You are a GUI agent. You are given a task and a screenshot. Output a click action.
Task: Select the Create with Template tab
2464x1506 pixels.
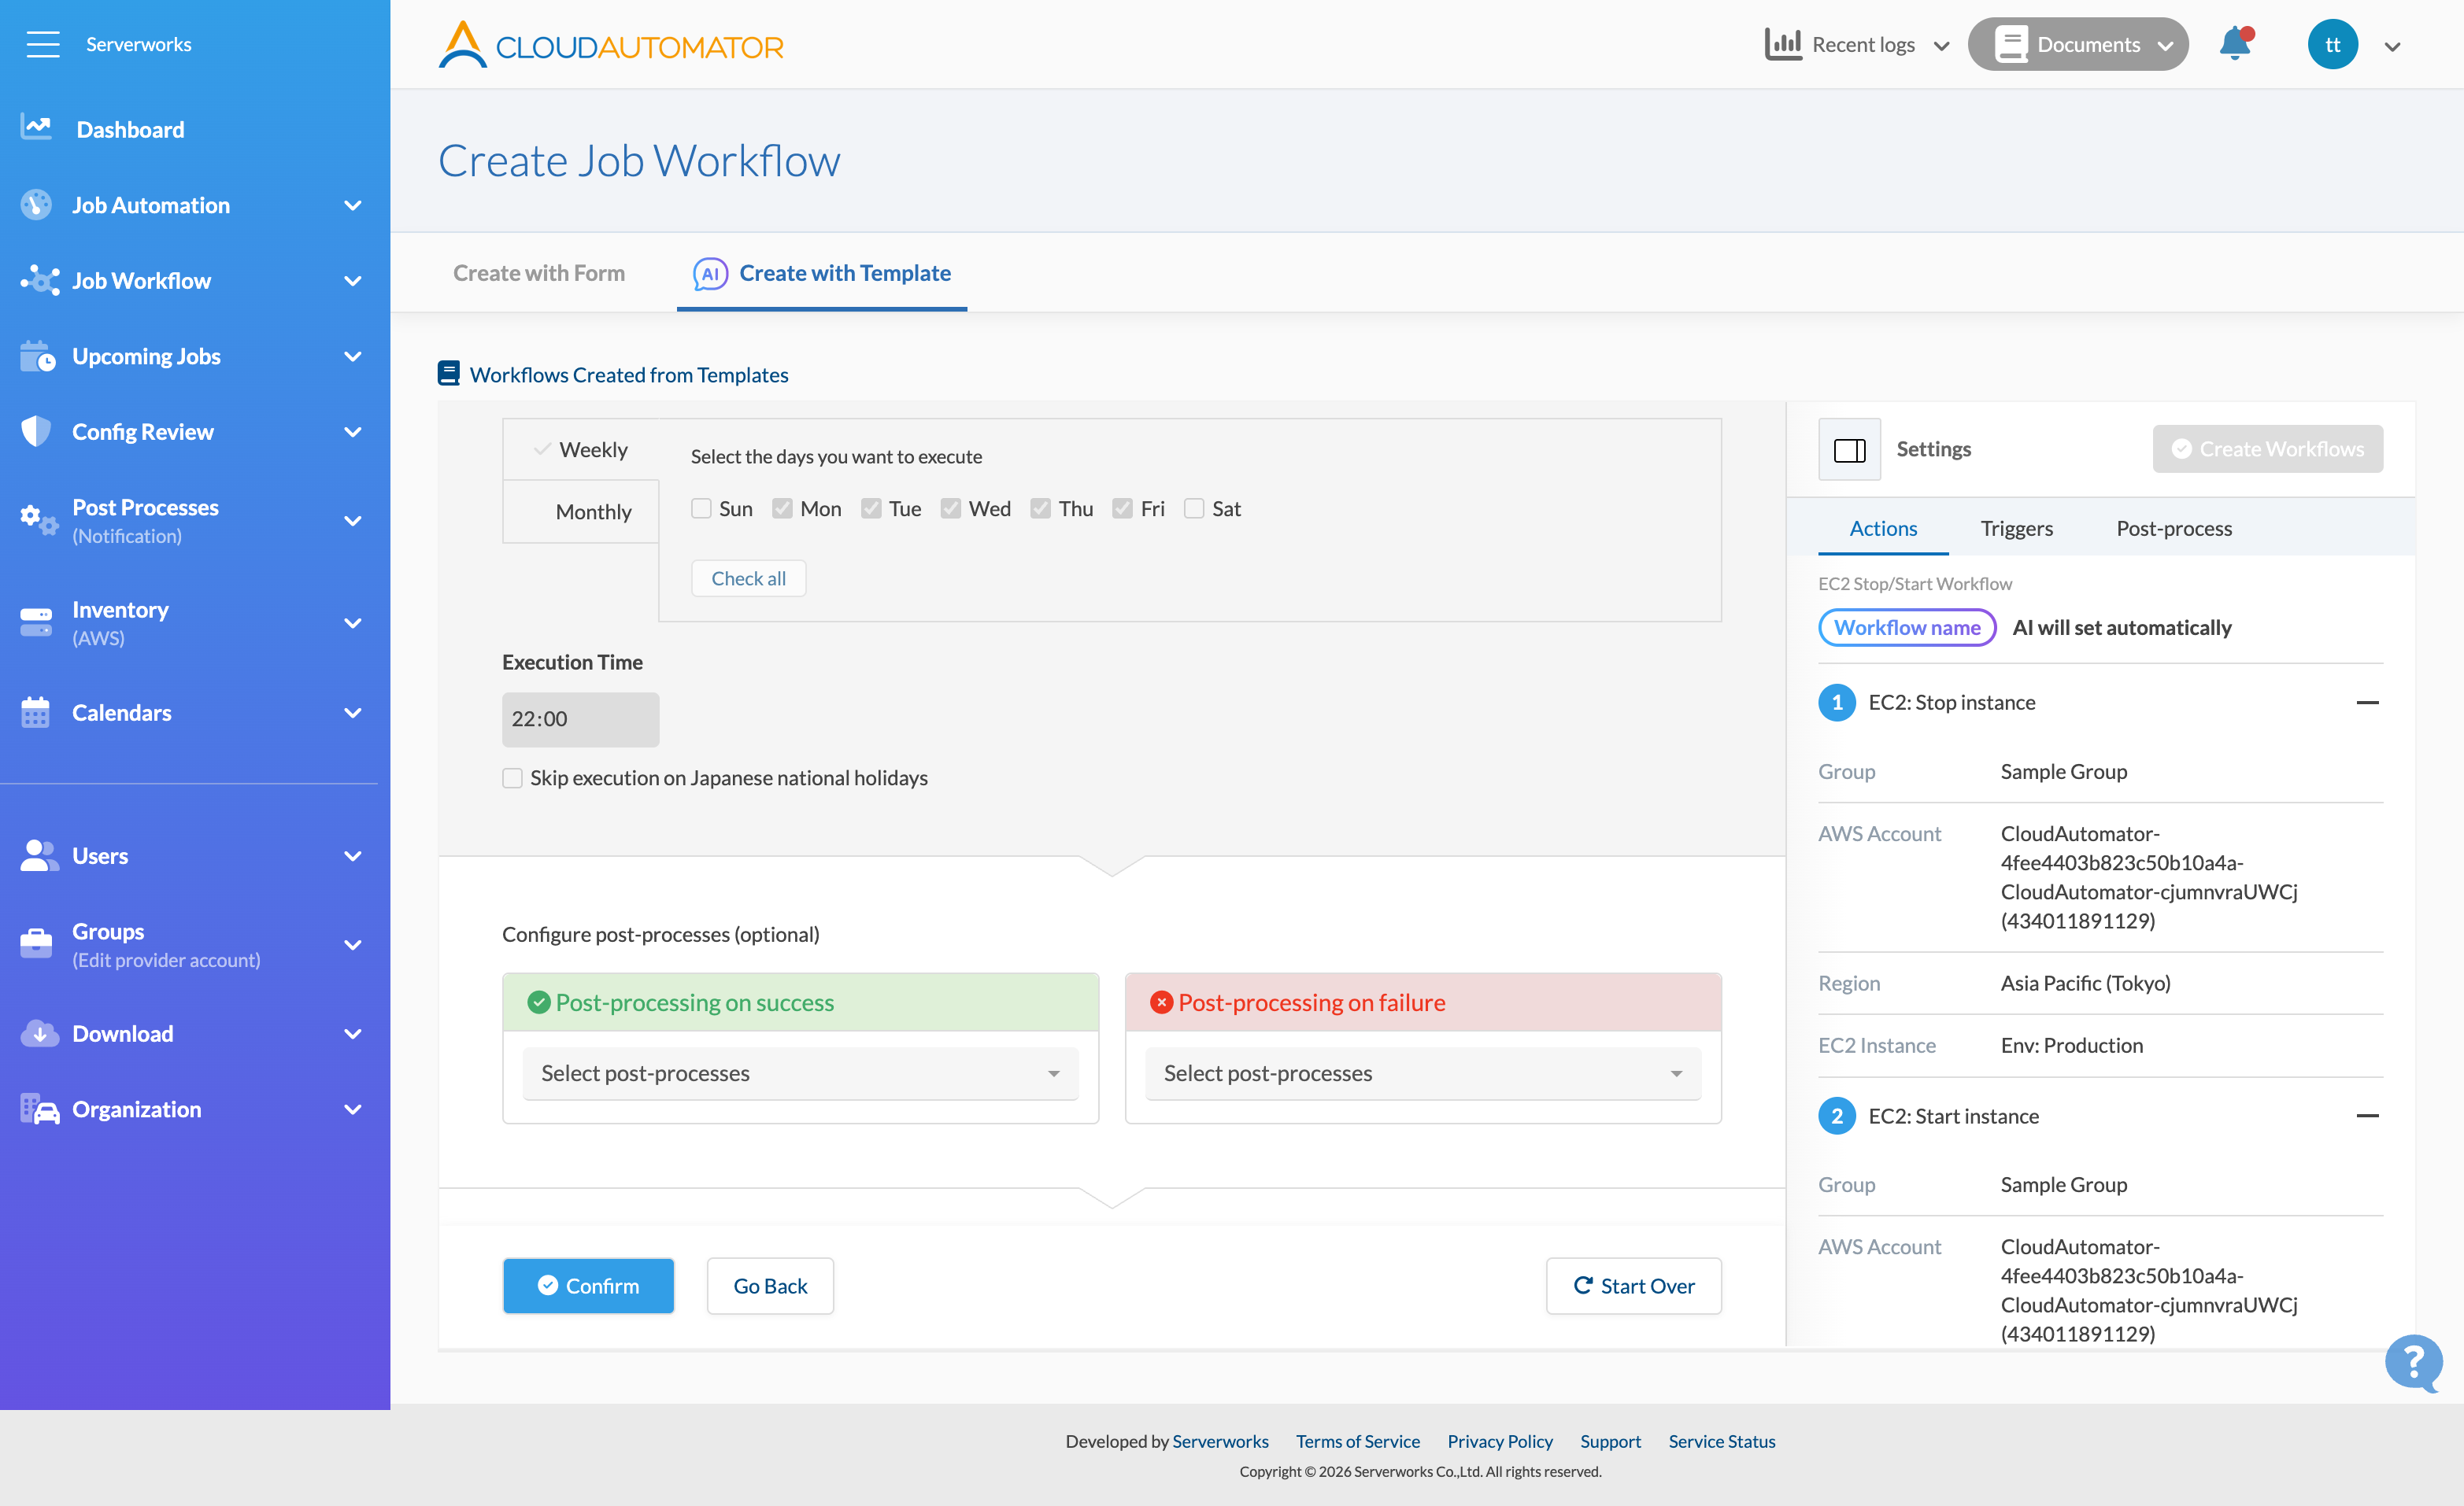(822, 273)
